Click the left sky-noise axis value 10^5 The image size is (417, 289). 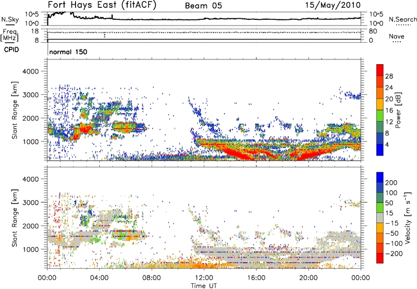click(x=32, y=15)
